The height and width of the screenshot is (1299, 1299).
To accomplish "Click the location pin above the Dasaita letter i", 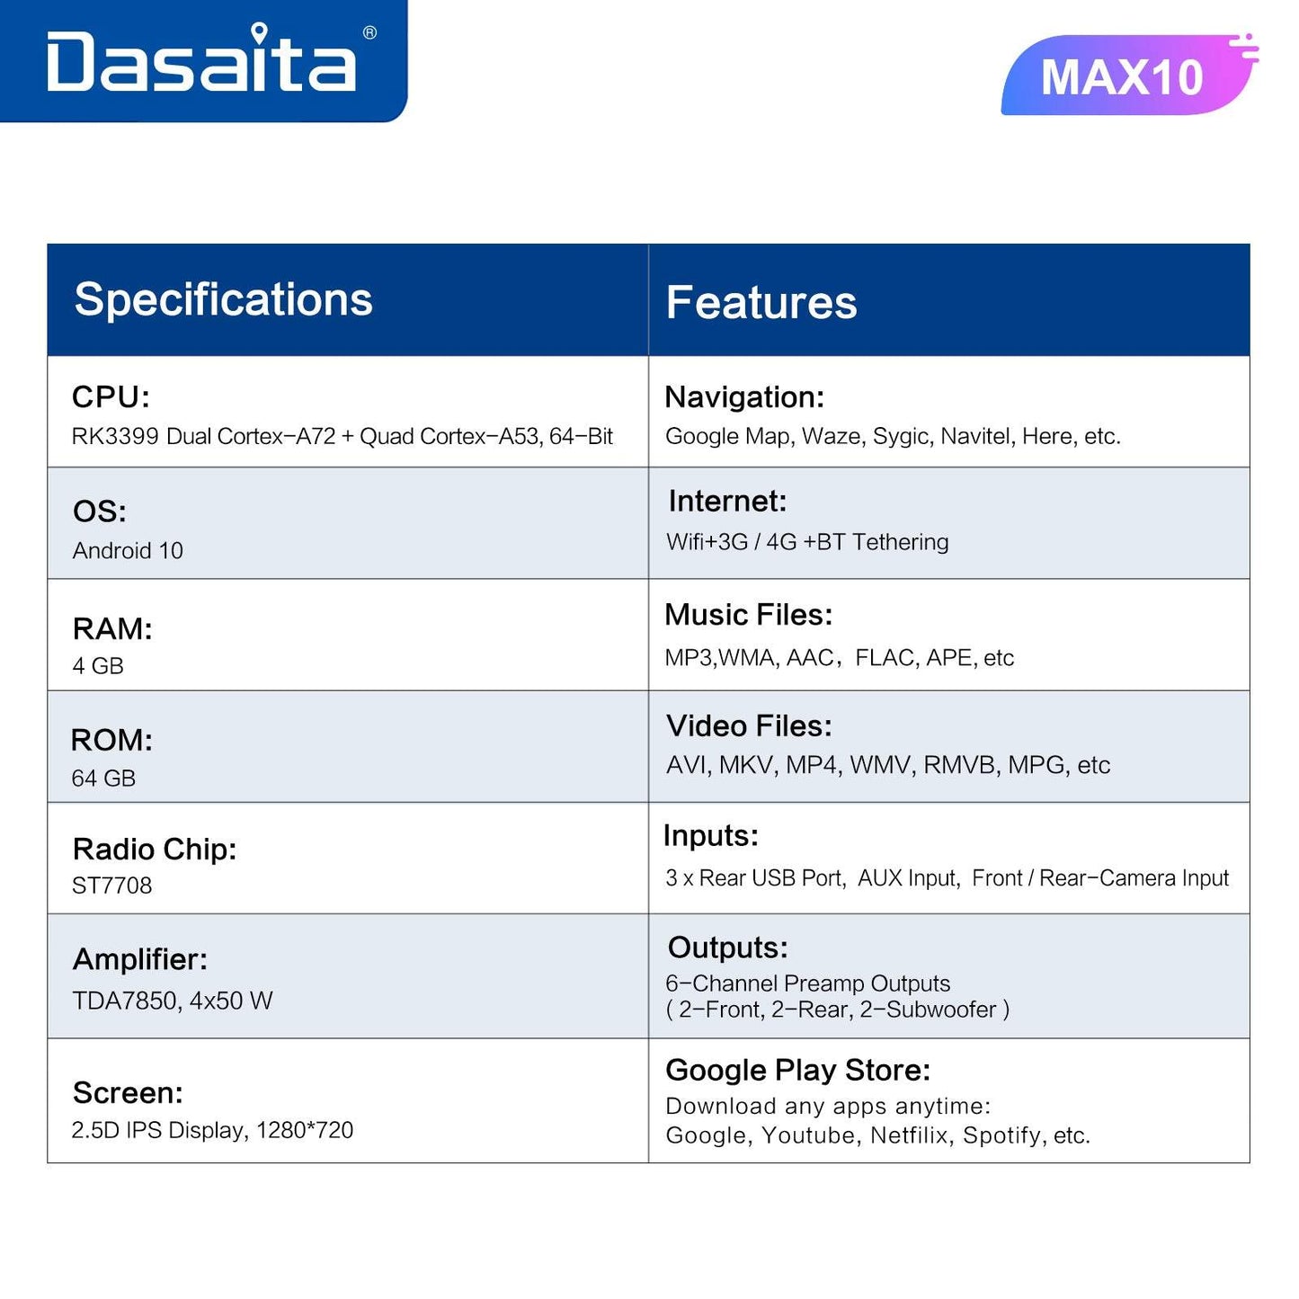I will (x=259, y=34).
